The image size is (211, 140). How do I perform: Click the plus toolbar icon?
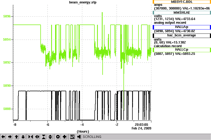pos(65,137)
